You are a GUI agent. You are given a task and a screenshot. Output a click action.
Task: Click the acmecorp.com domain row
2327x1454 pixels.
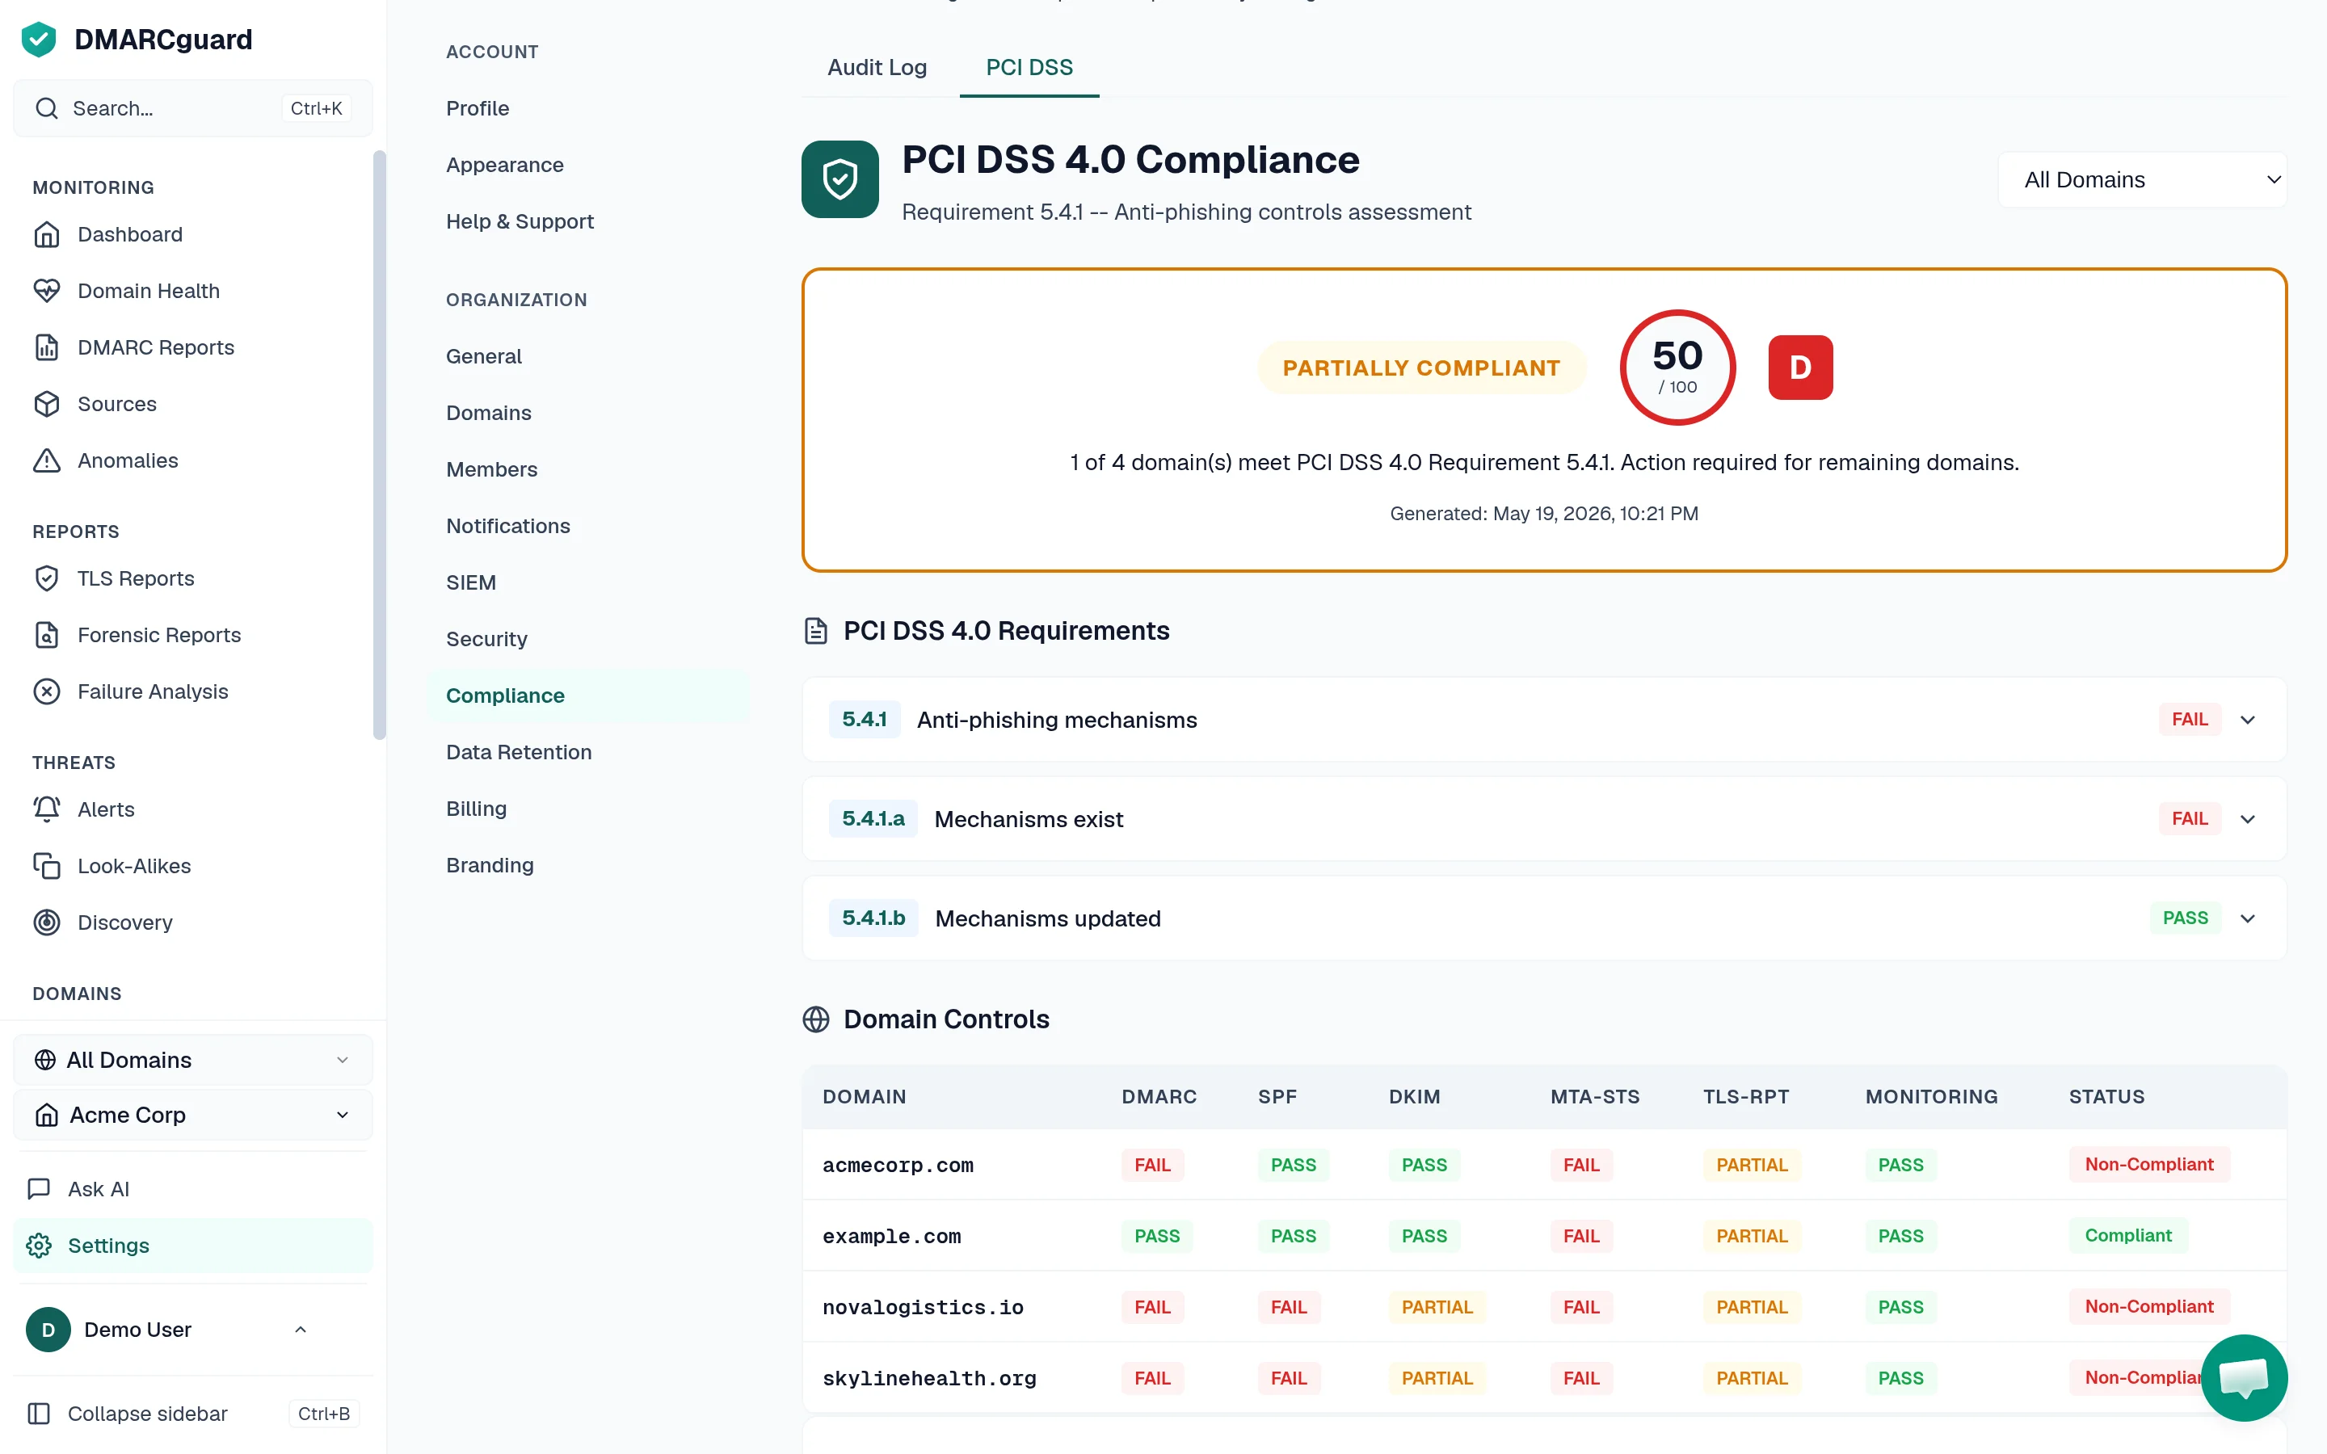click(1544, 1165)
